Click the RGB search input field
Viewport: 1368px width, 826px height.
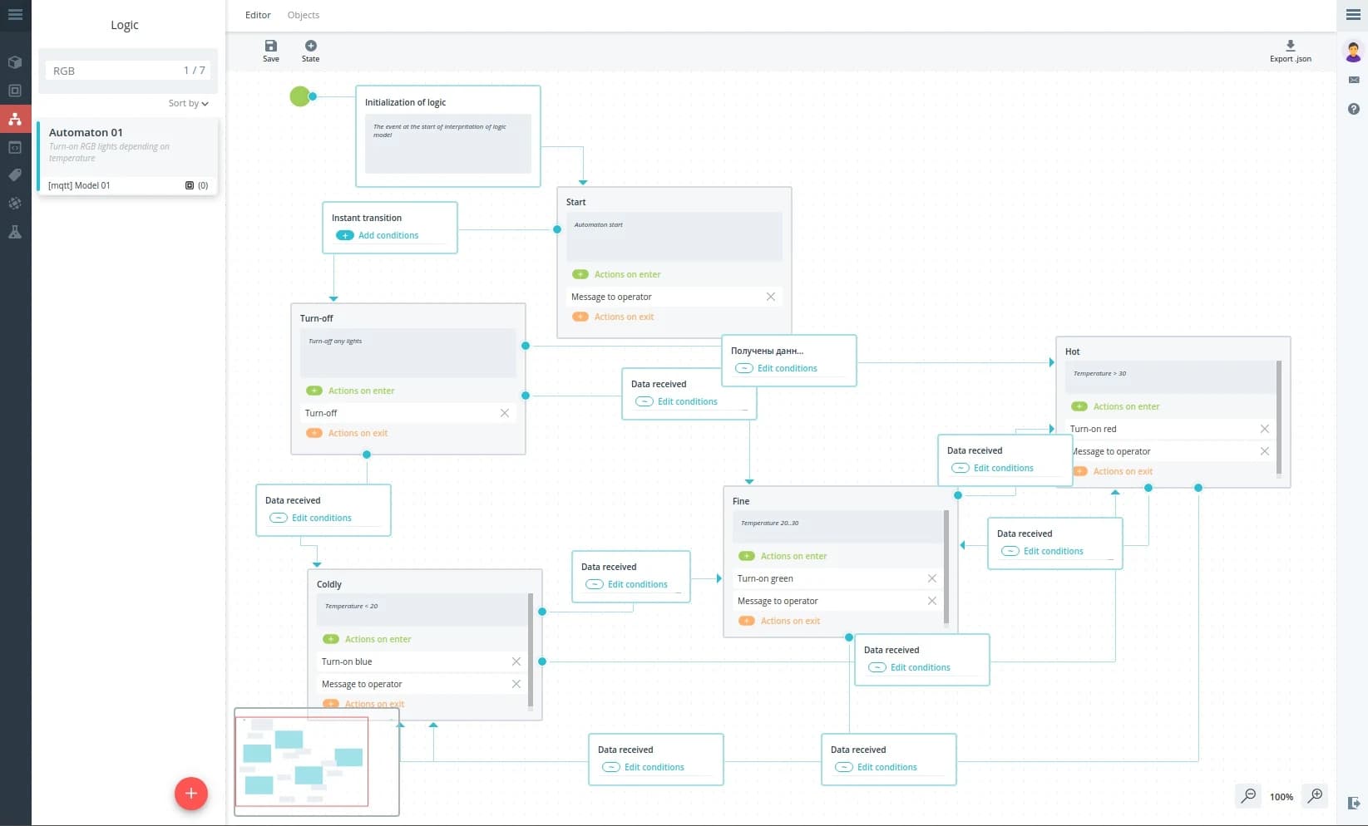(112, 71)
